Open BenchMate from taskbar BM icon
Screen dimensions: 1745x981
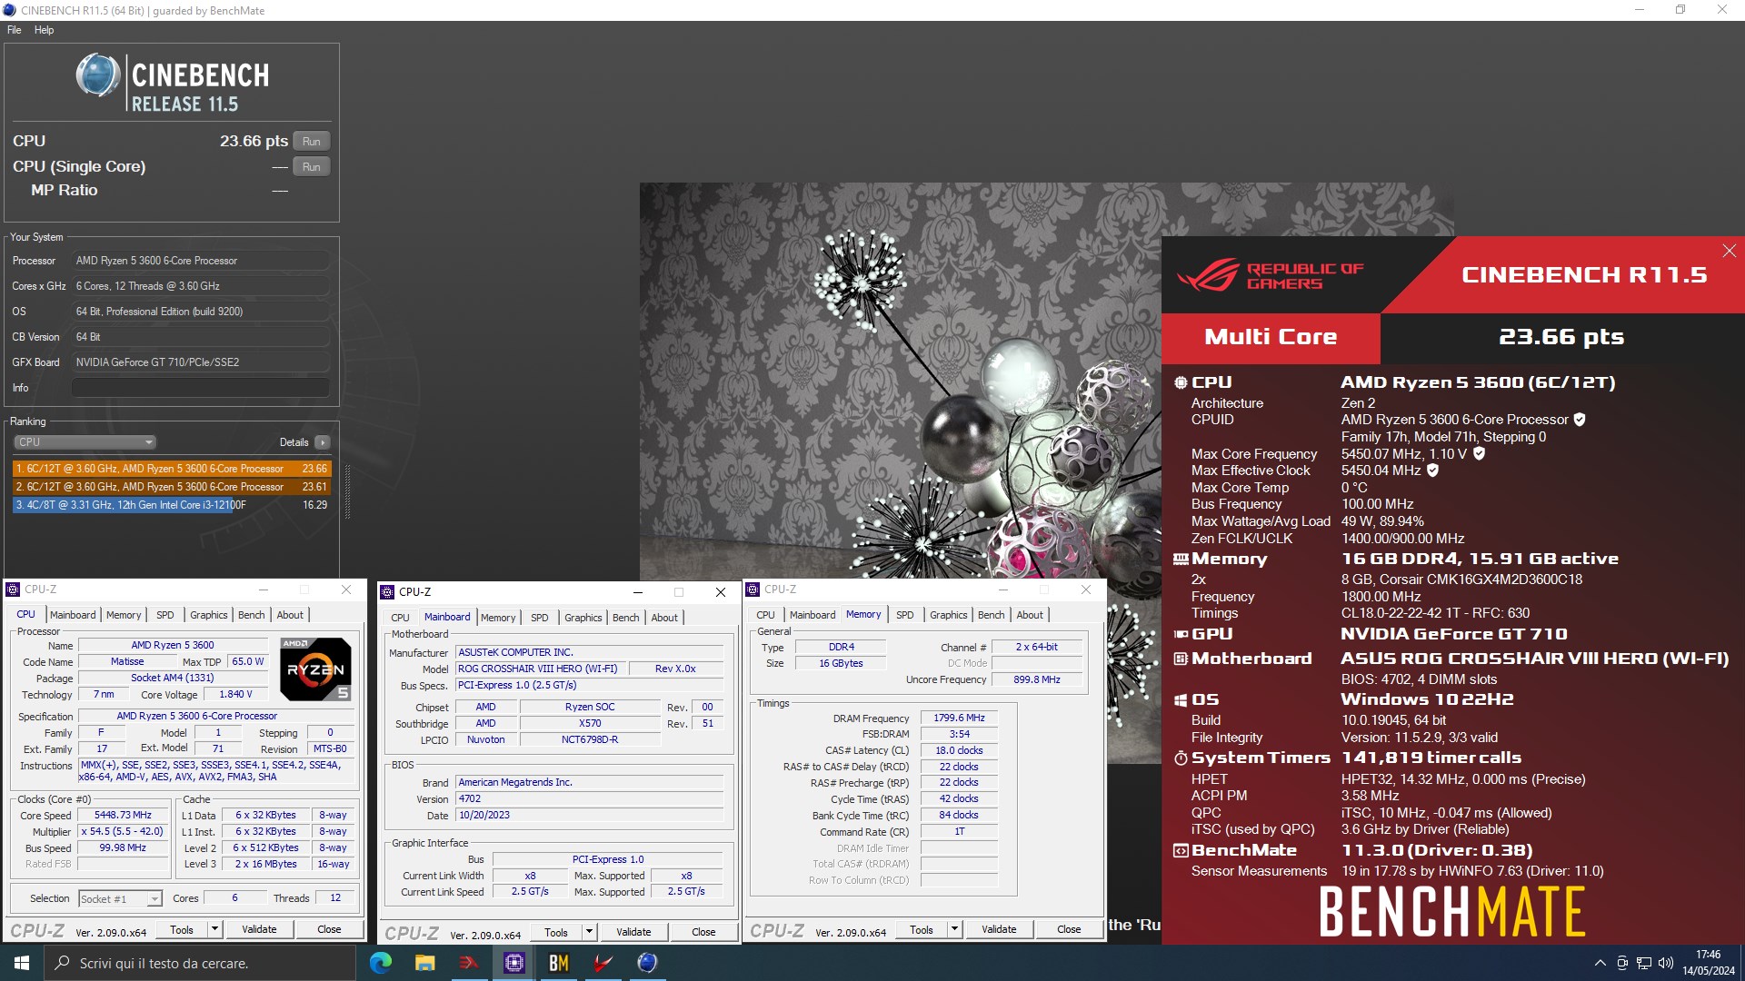pyautogui.click(x=558, y=963)
